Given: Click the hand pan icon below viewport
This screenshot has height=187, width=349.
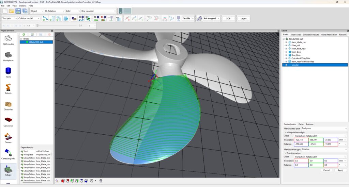Looking at the screenshot, I should pyautogui.click(x=101, y=181).
